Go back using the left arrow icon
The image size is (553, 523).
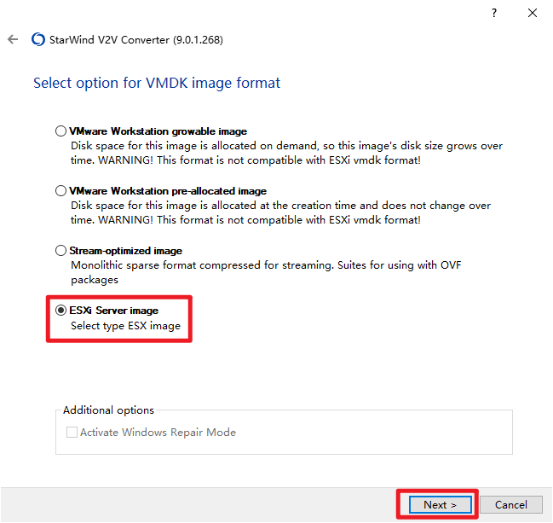pyautogui.click(x=13, y=39)
